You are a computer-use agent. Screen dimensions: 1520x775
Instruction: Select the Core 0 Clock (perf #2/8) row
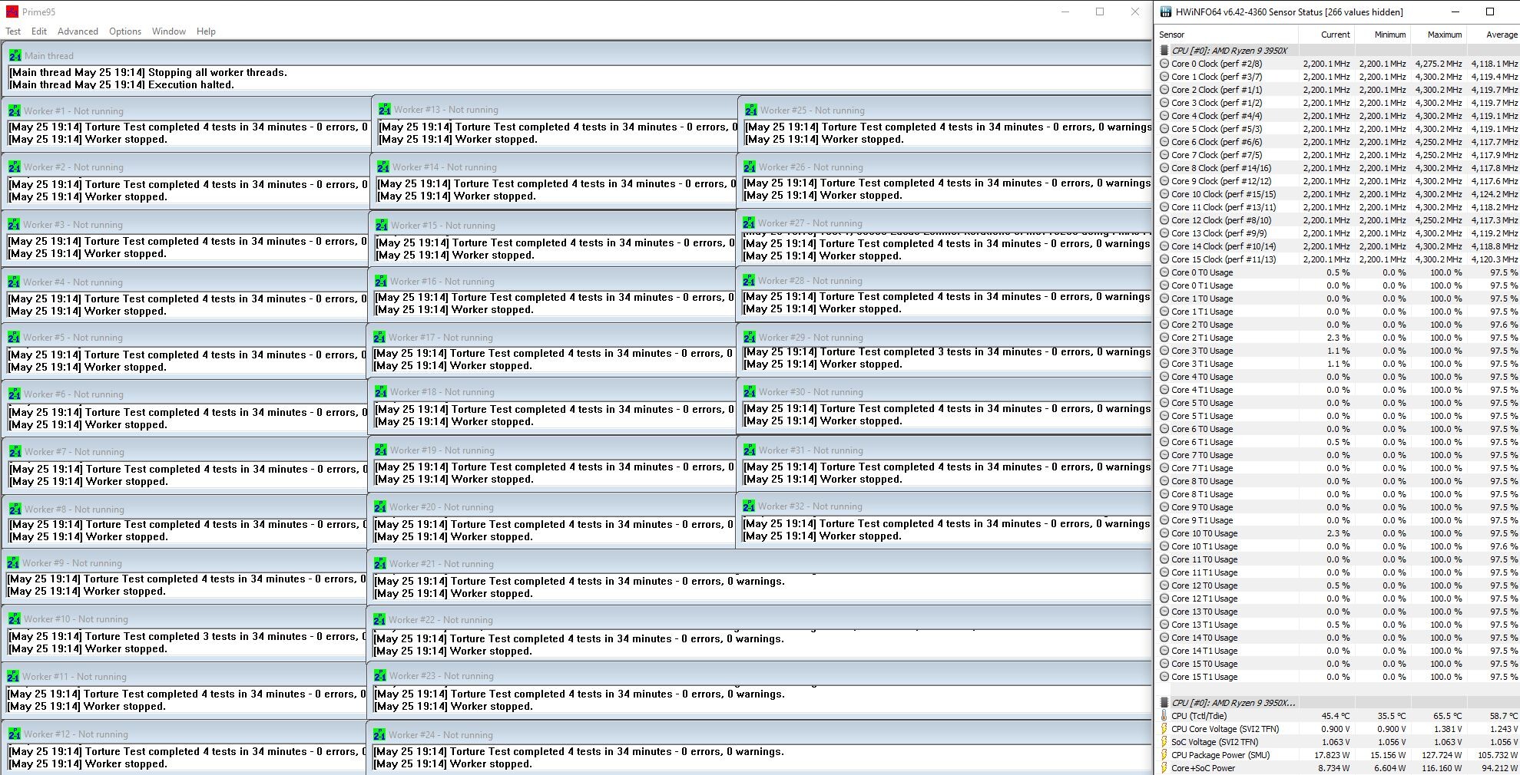click(1338, 64)
